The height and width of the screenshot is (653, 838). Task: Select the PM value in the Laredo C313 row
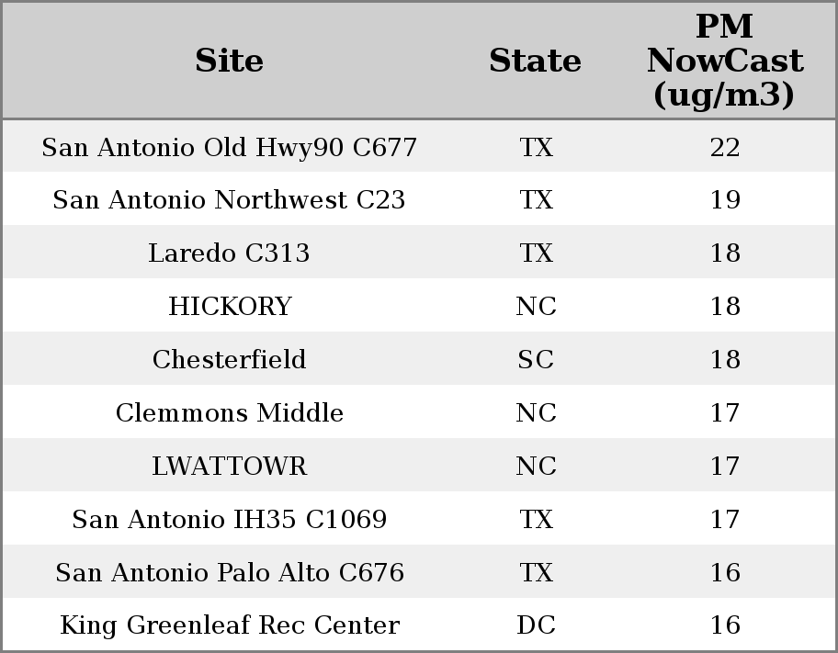[724, 253]
